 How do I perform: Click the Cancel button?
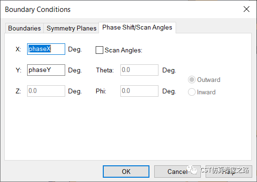pos(178,172)
